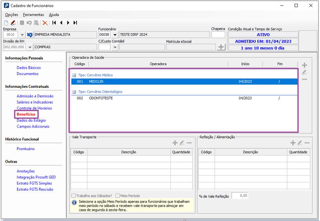Click the edit record pencil icon
The height and width of the screenshot is (221, 320).
13,23
